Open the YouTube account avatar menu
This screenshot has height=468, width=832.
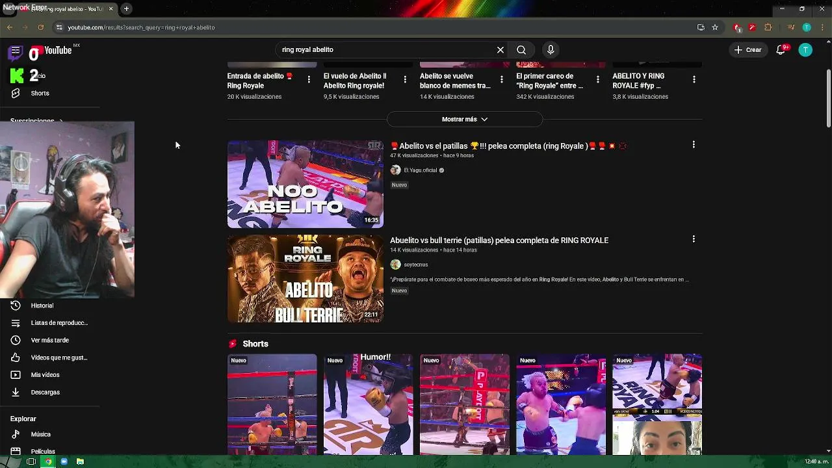point(805,50)
